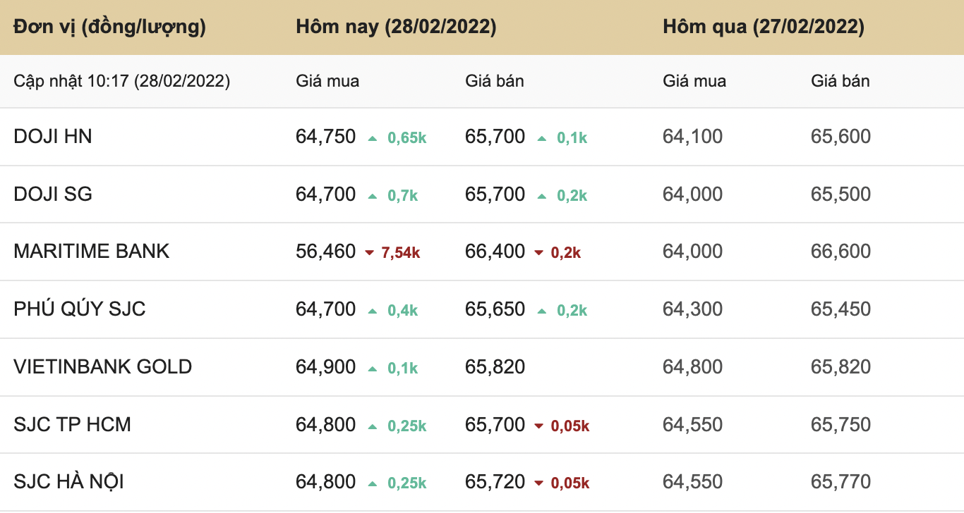Screen dimensions: 964x513
Task: Click red down arrow beside SJC HÀ NỘI 65,720
Action: pyautogui.click(x=539, y=483)
